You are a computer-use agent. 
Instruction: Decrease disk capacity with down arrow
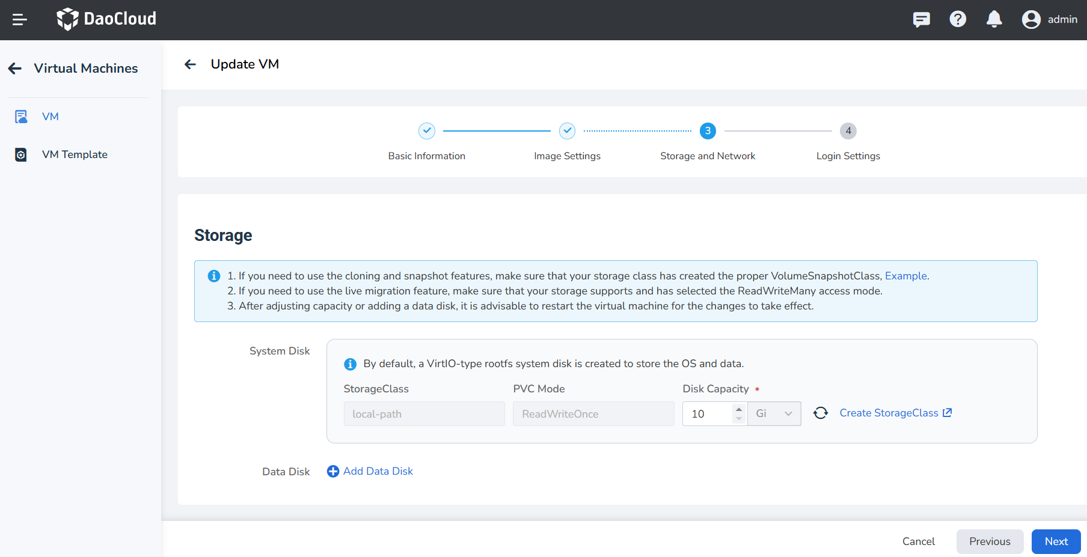point(739,419)
